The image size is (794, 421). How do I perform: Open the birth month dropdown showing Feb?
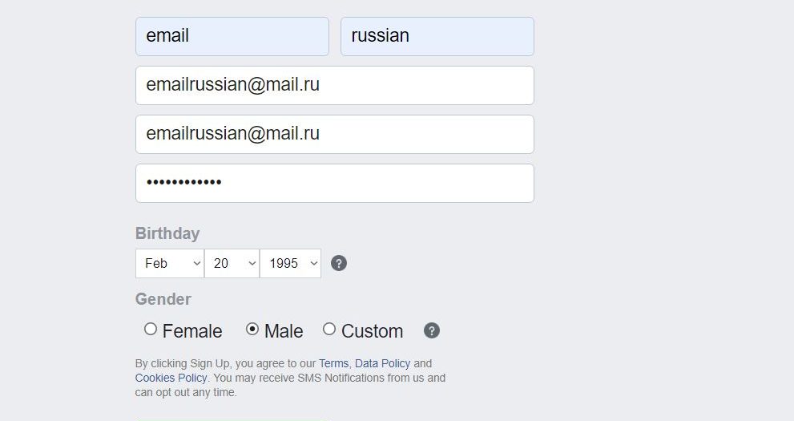coord(170,264)
